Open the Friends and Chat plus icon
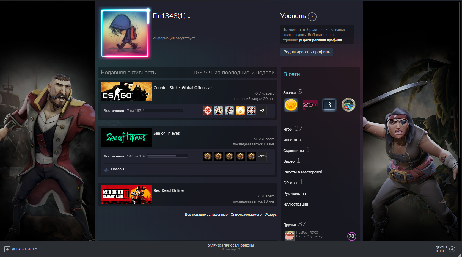The height and width of the screenshot is (257, 462). [x=452, y=249]
